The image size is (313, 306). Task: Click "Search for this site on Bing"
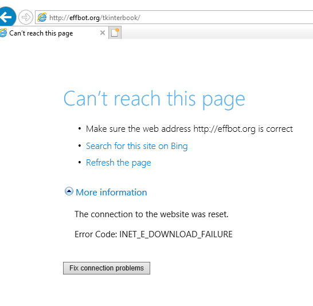point(137,146)
